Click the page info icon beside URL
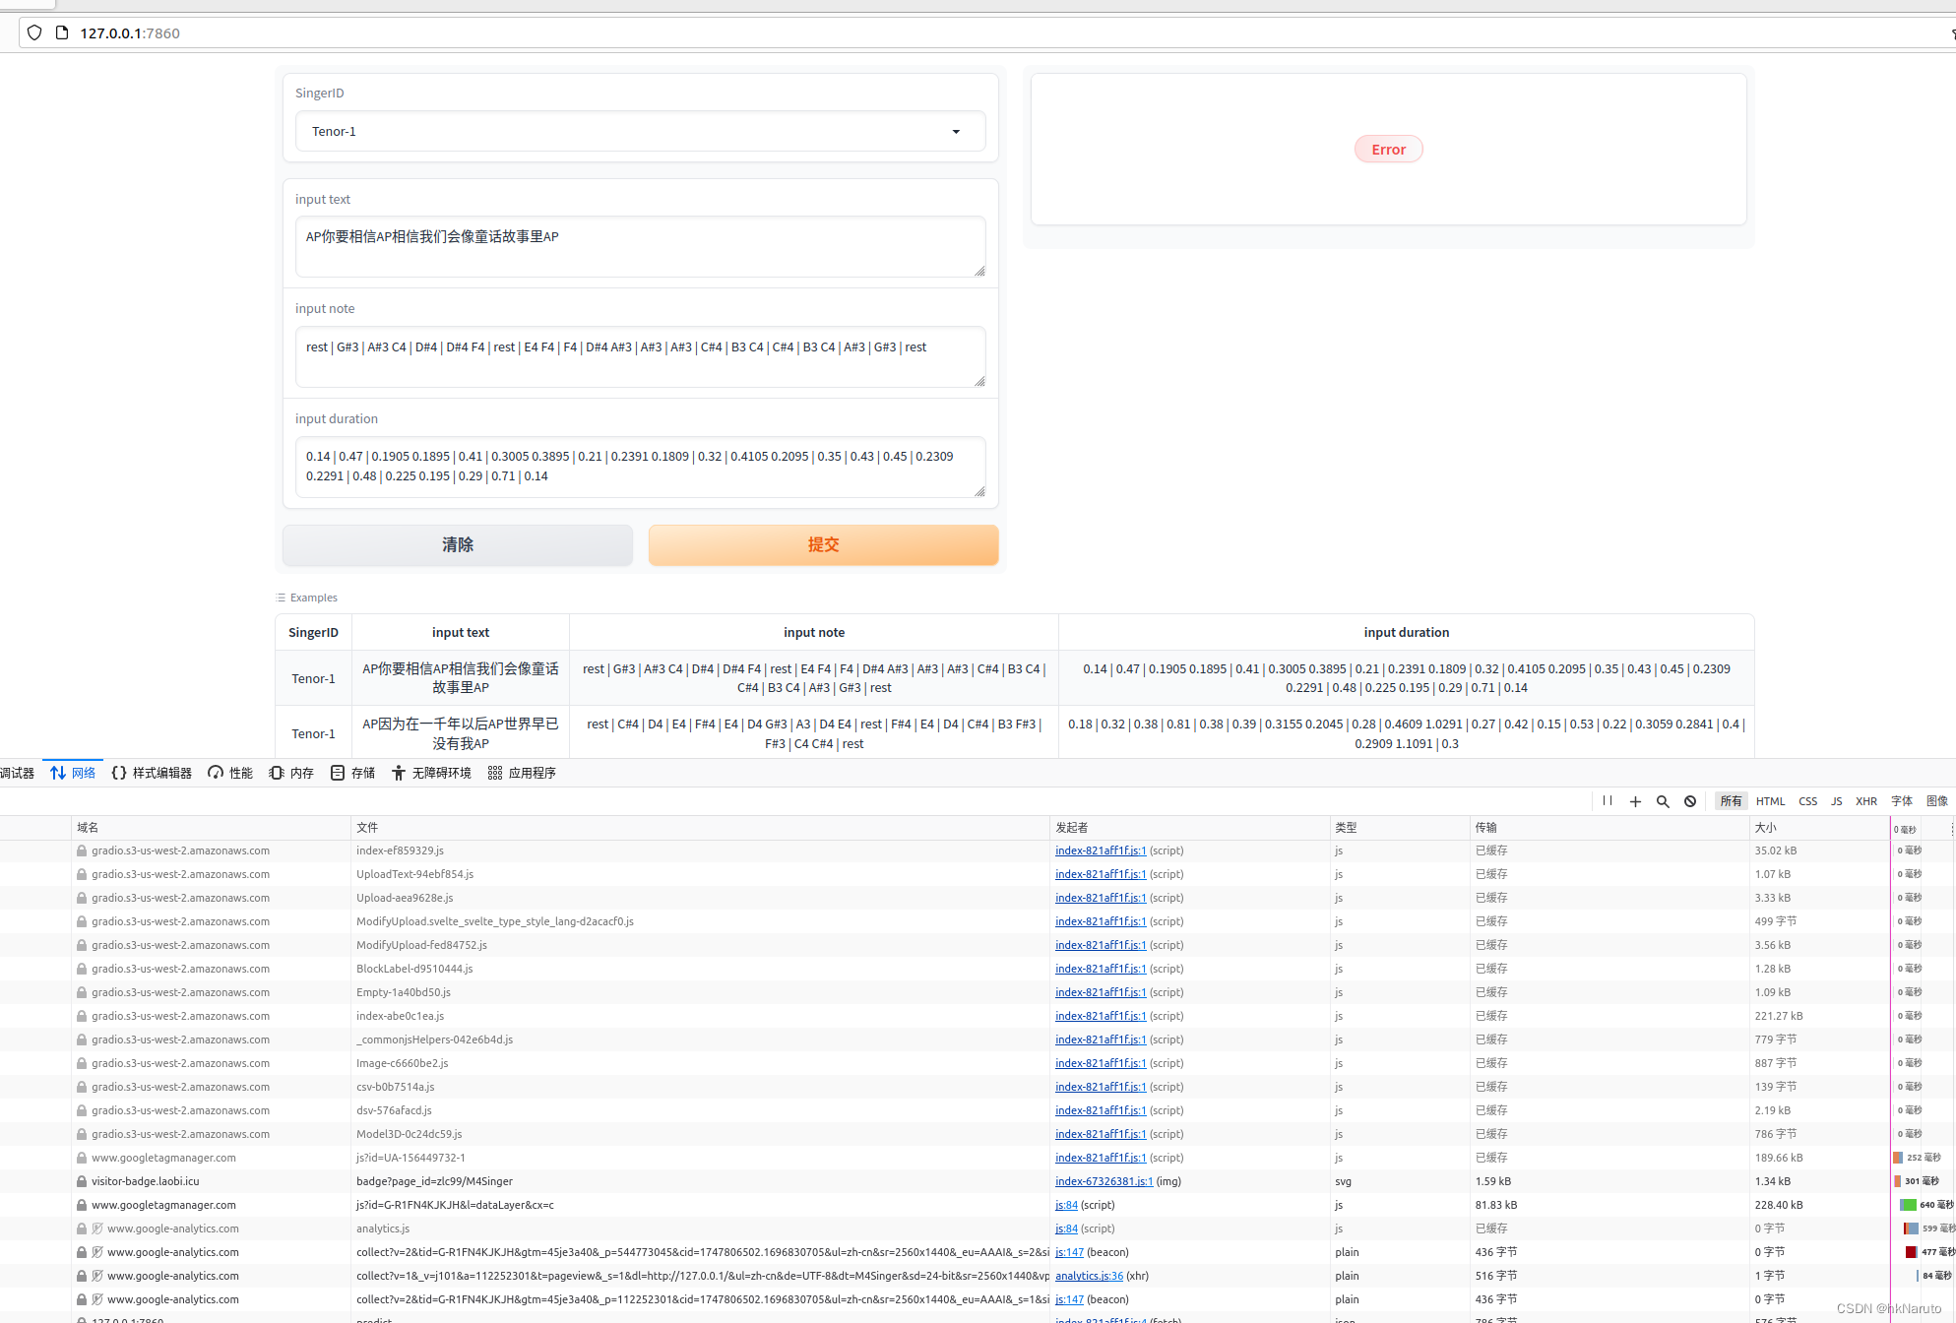This screenshot has width=1956, height=1323. [62, 32]
